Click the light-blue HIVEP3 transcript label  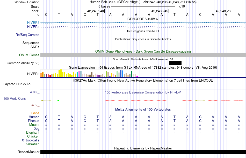point(33,23)
